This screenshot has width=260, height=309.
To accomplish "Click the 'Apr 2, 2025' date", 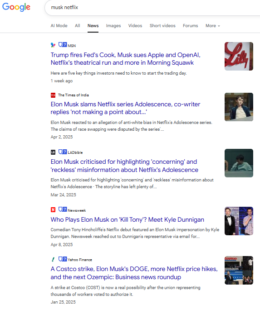I will 62,137.
